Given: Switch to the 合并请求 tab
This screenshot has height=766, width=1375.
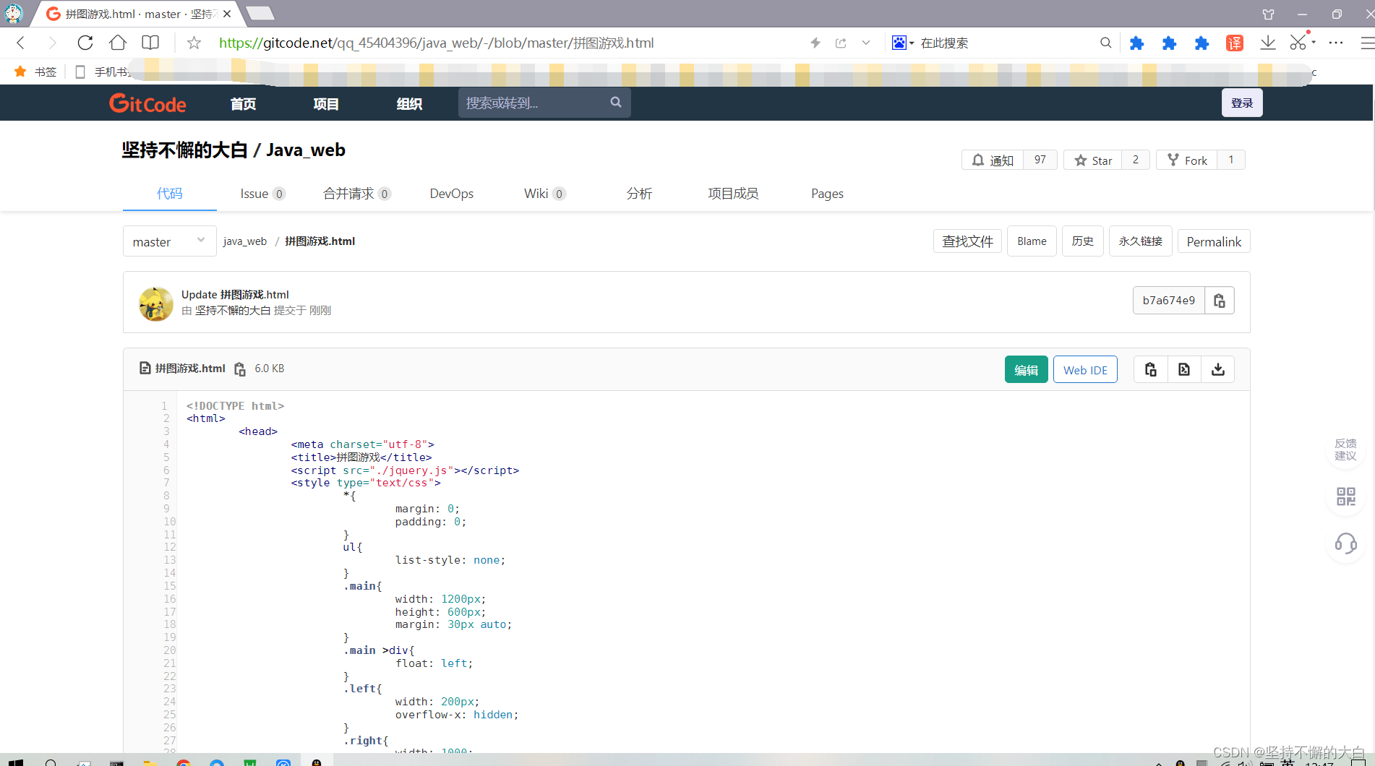Looking at the screenshot, I should [357, 194].
